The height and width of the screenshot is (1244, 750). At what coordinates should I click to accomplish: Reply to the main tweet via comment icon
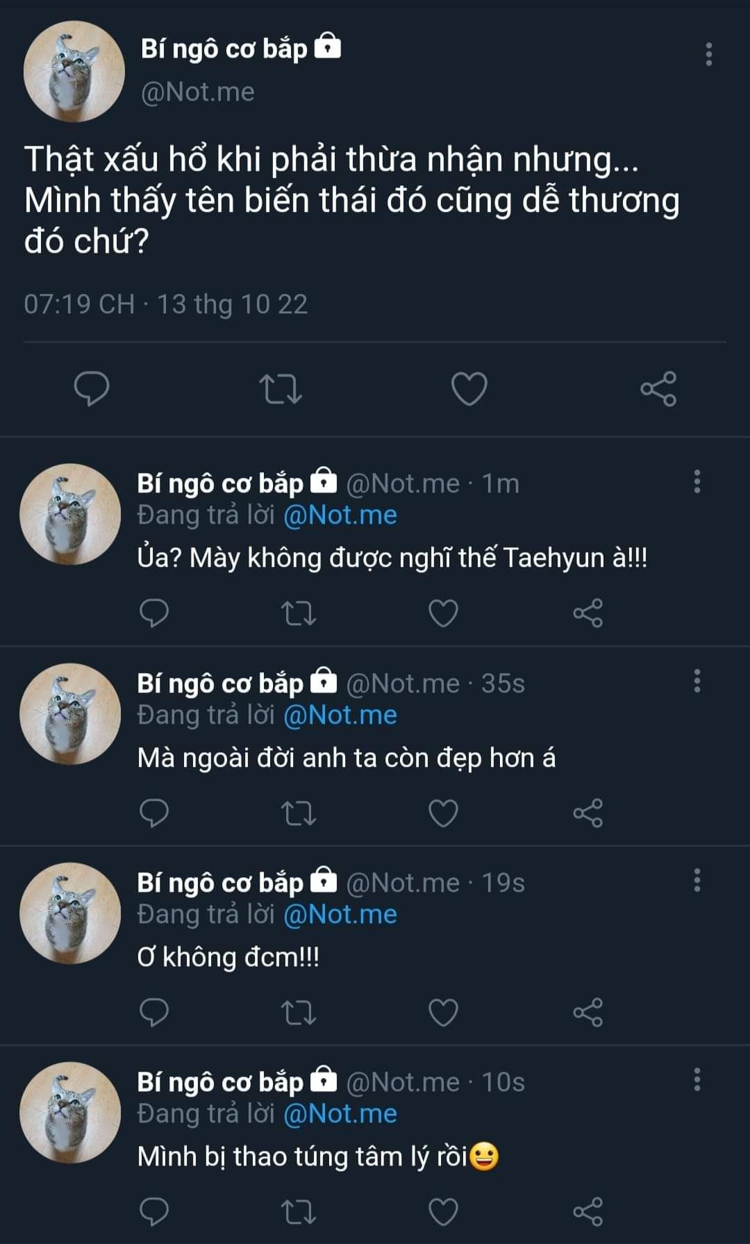[x=92, y=388]
